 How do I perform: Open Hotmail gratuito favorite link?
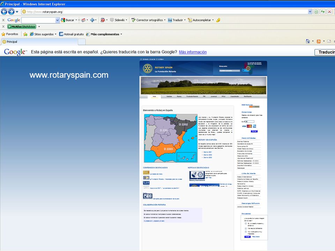click(x=71, y=34)
